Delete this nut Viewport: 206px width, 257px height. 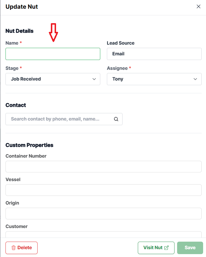coord(21,248)
